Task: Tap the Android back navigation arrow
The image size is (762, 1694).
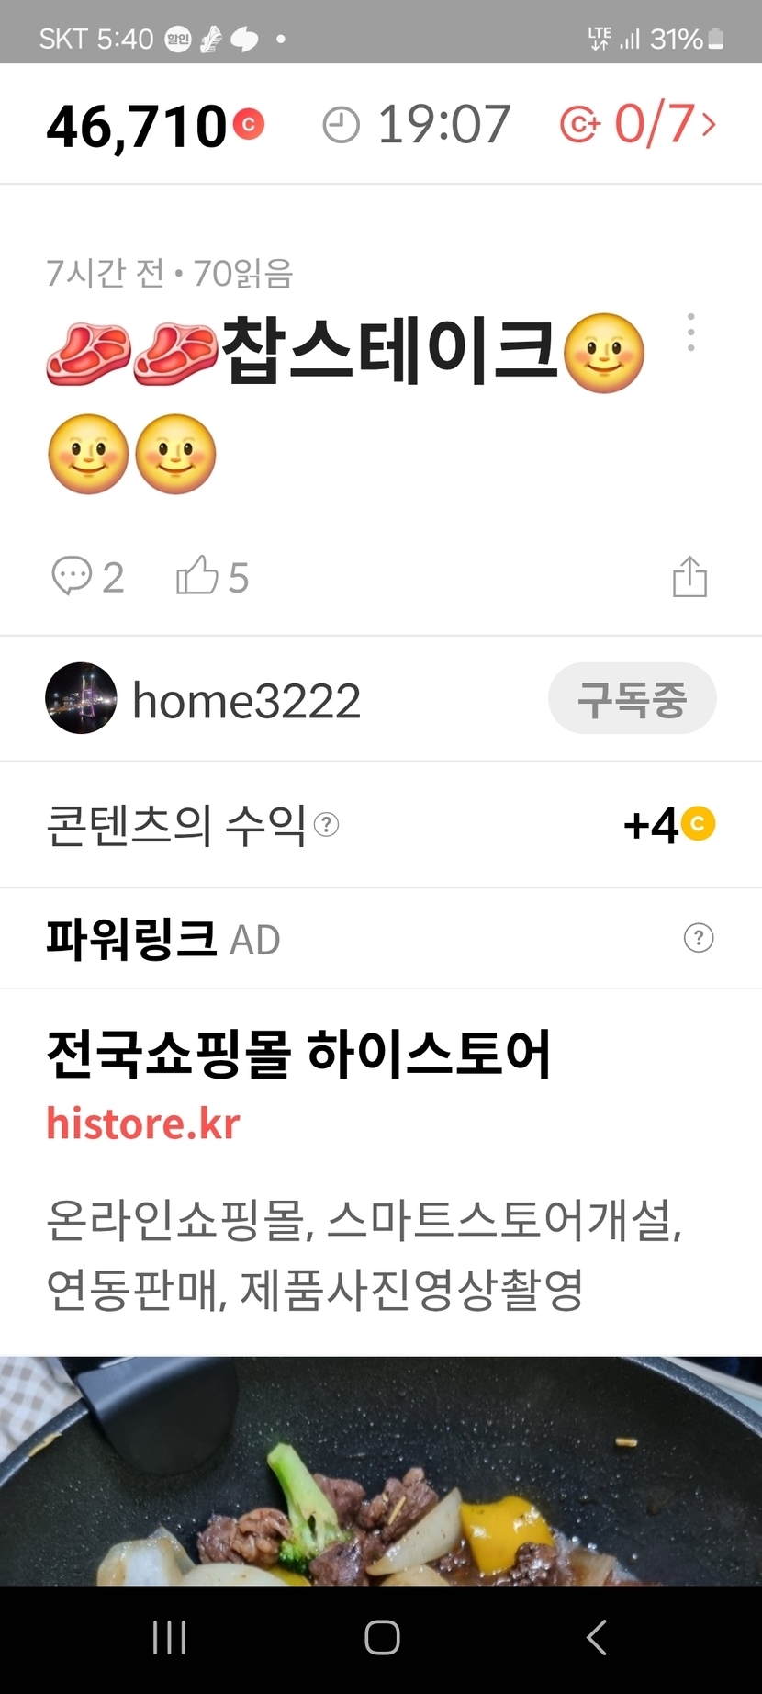Action: pos(596,1638)
